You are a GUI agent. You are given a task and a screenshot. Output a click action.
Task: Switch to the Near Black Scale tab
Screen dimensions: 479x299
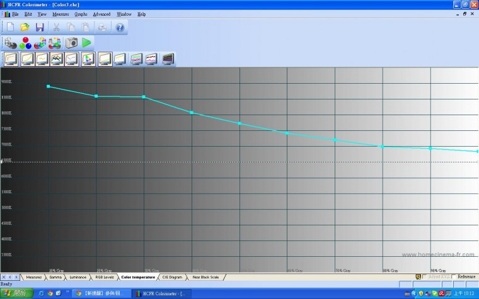click(205, 277)
